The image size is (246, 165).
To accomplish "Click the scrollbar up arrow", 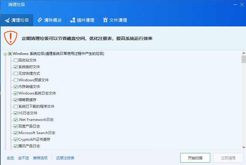I will (244, 53).
